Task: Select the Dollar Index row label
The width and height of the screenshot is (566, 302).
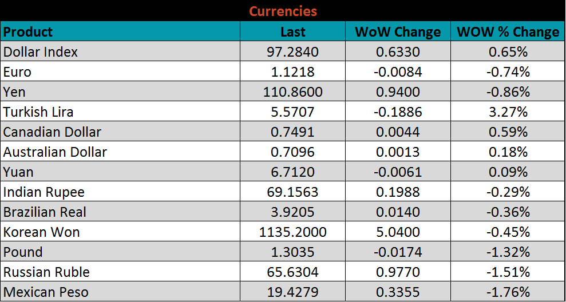Action: [x=41, y=52]
